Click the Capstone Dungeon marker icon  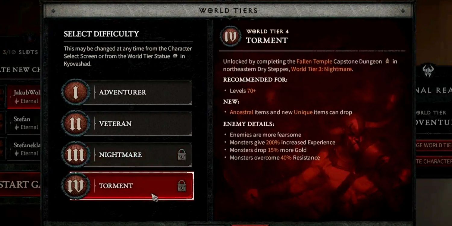click(x=387, y=61)
